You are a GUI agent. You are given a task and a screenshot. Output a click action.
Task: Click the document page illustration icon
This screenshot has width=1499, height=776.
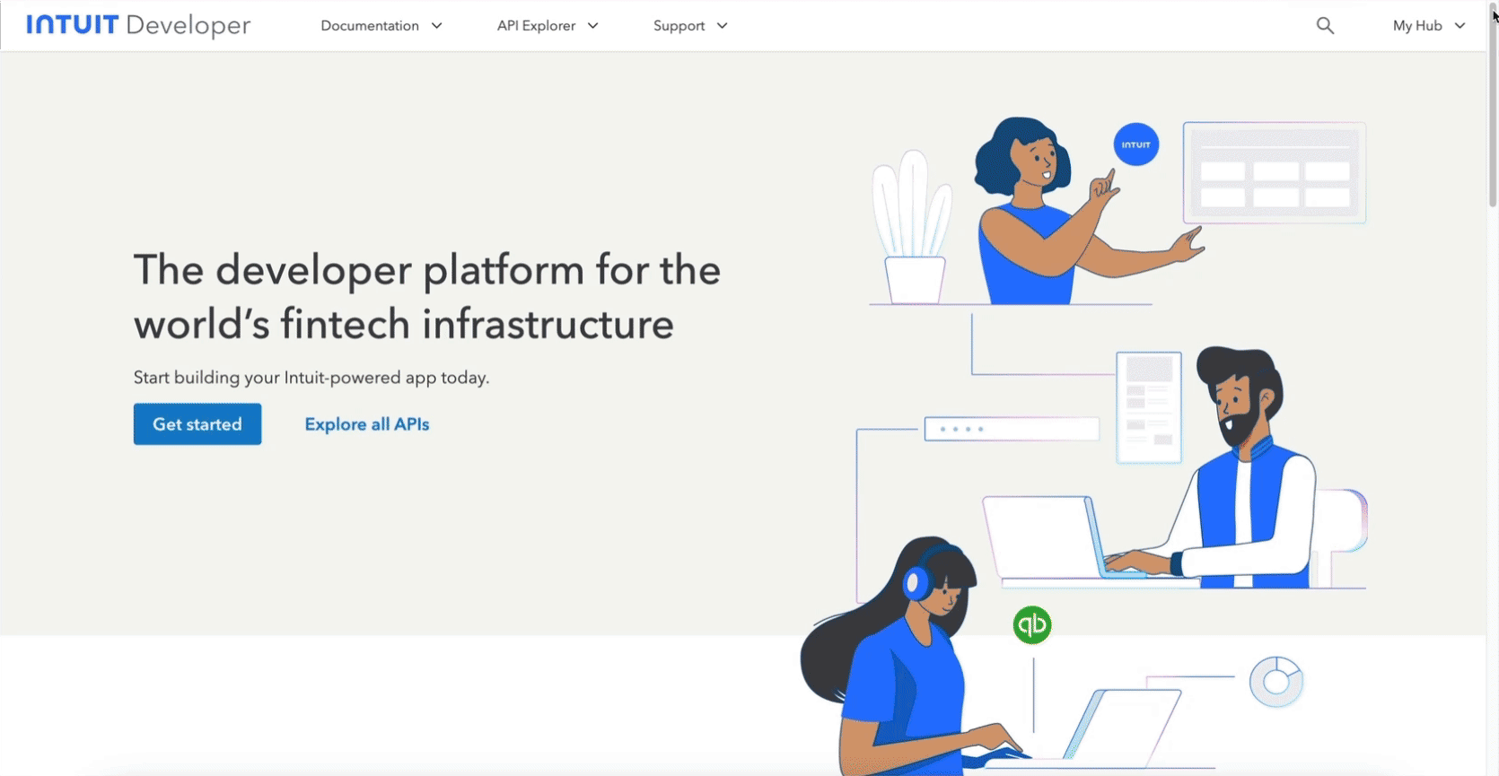click(x=1148, y=407)
